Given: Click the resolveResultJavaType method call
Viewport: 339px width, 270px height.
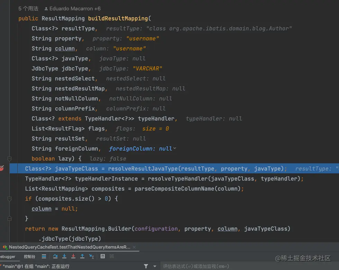Looking at the screenshot, I should pyautogui.click(x=143, y=168).
